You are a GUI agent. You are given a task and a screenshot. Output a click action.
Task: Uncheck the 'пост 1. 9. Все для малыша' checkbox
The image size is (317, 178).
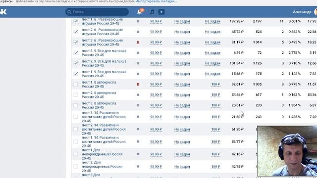(76, 74)
